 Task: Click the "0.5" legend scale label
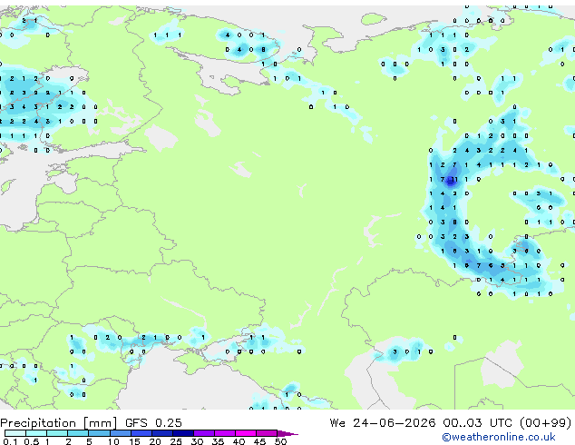(x=31, y=441)
